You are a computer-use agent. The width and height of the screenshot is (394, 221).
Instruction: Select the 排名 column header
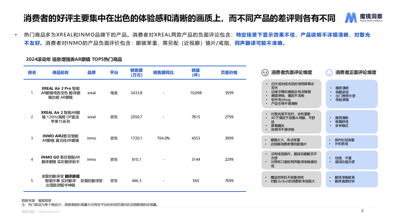pos(32,73)
